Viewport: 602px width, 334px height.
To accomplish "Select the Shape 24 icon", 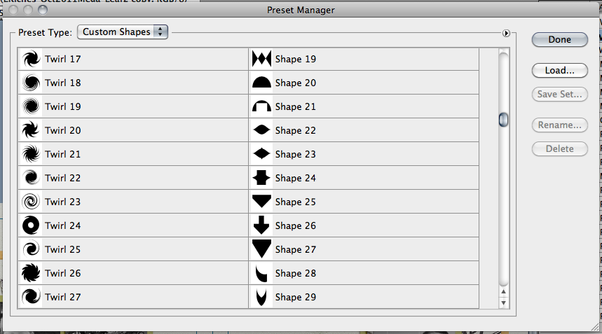I will [261, 178].
